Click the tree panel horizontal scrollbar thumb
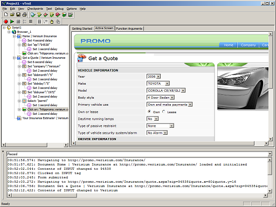The width and height of the screenshot is (276, 207). tap(27, 145)
